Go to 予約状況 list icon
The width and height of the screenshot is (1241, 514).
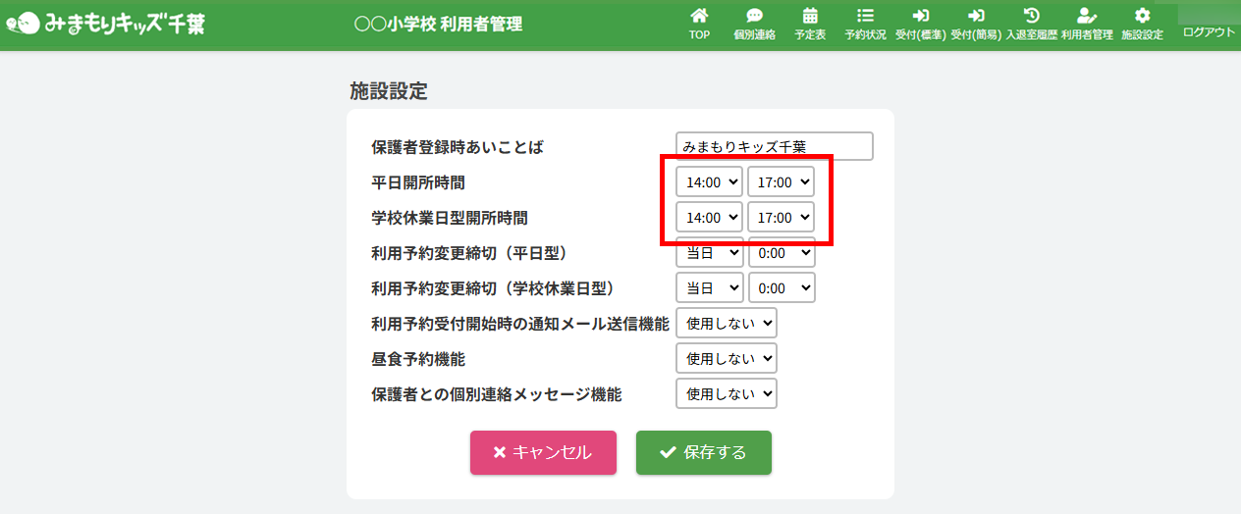tap(865, 17)
